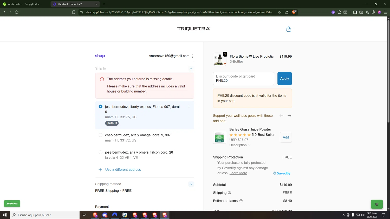Open Discord from the taskbar

tap(105, 215)
